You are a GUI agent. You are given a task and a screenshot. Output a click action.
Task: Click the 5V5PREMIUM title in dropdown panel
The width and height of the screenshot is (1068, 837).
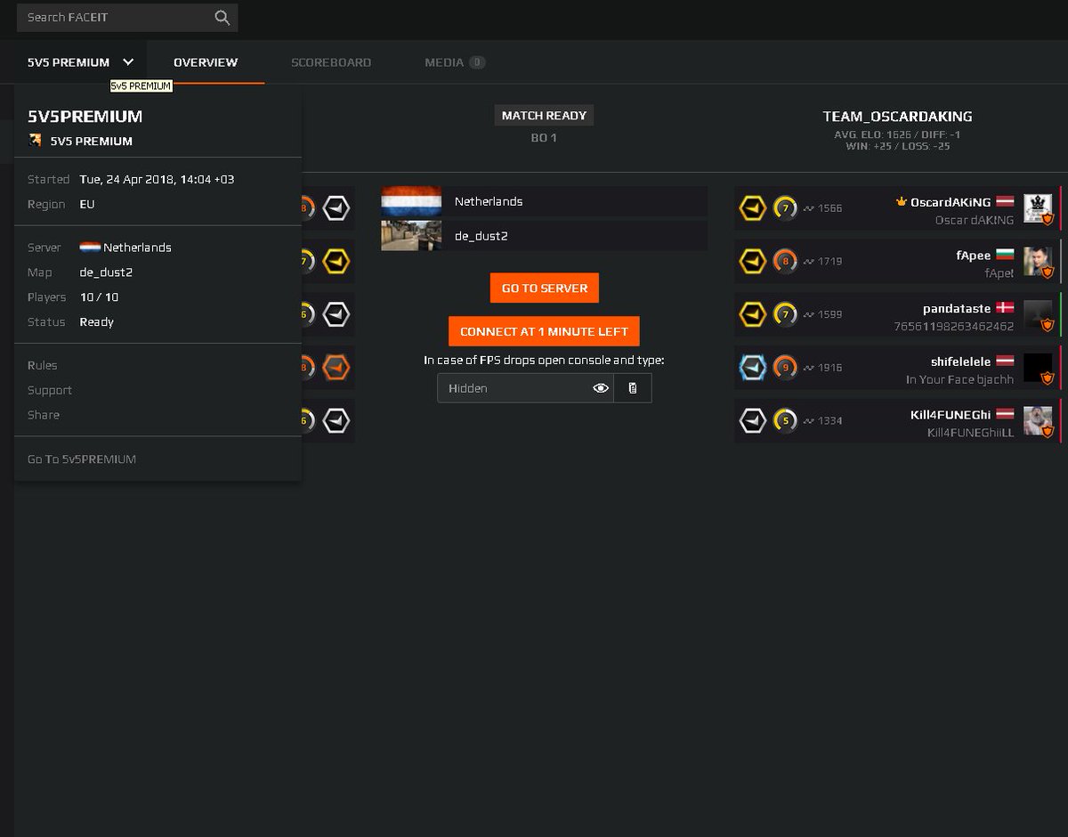pyautogui.click(x=85, y=117)
